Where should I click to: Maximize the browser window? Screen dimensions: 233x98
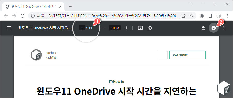[x=215, y=4]
